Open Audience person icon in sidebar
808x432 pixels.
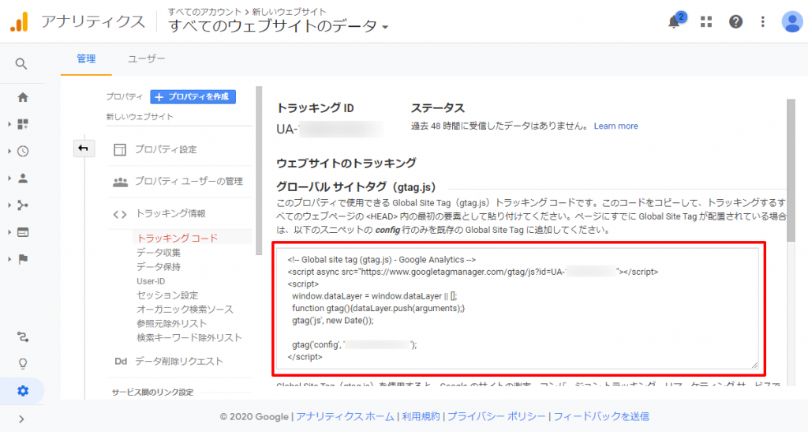pos(23,178)
